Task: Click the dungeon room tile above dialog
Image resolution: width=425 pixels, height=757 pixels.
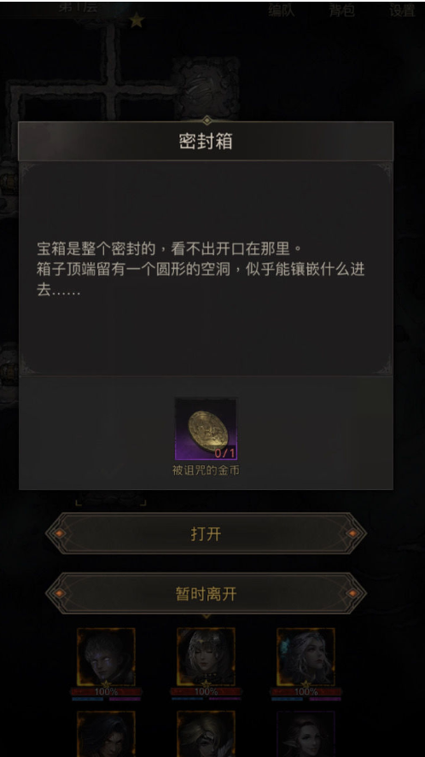Action: tap(207, 88)
